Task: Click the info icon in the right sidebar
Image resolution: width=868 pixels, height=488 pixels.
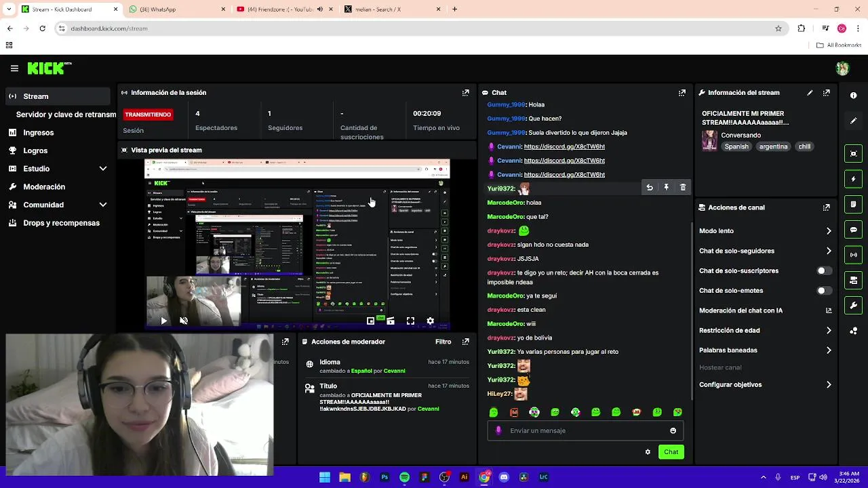Action: [x=853, y=96]
